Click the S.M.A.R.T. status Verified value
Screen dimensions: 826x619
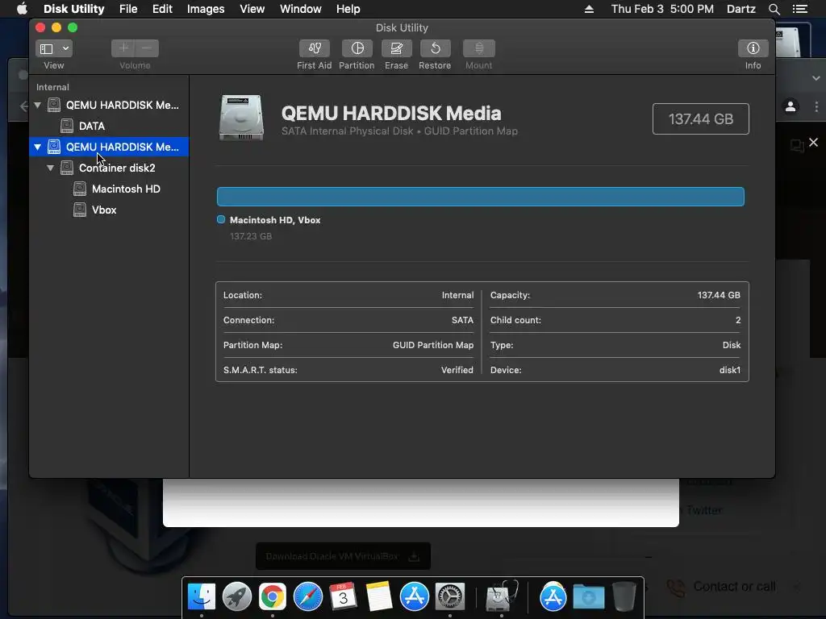(x=457, y=370)
